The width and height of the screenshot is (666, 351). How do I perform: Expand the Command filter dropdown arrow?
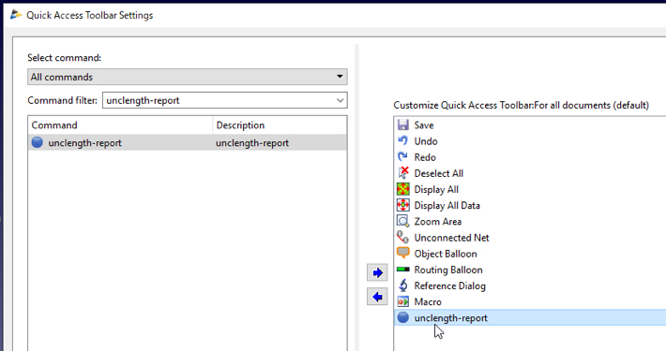(340, 100)
